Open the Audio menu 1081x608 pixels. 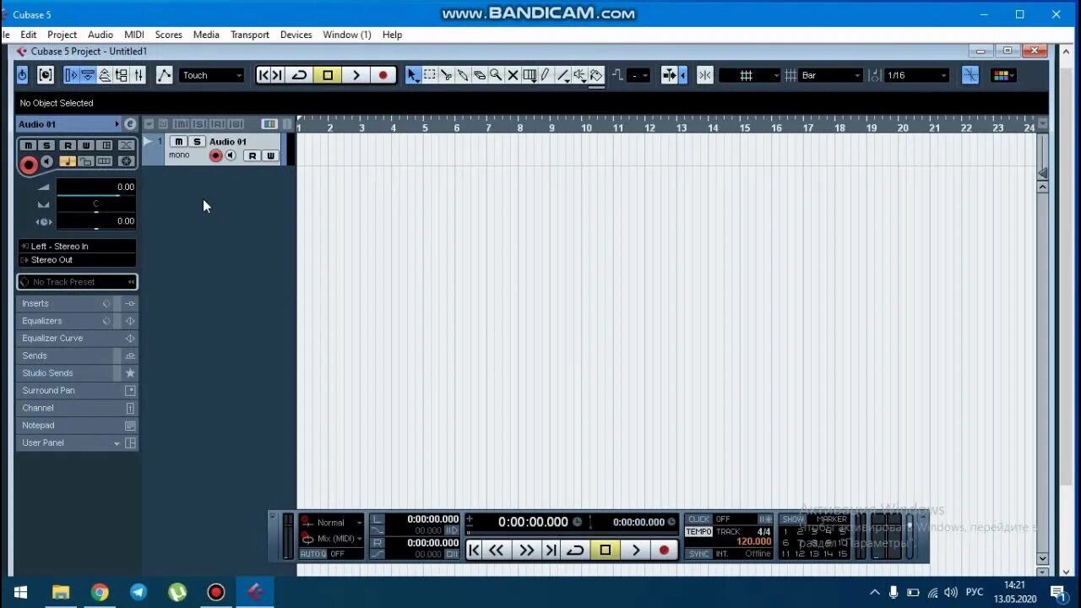tap(100, 35)
